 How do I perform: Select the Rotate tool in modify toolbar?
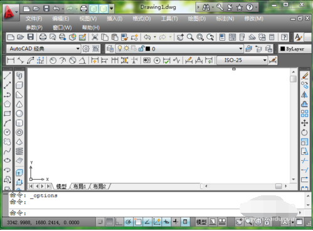click(x=305, y=132)
